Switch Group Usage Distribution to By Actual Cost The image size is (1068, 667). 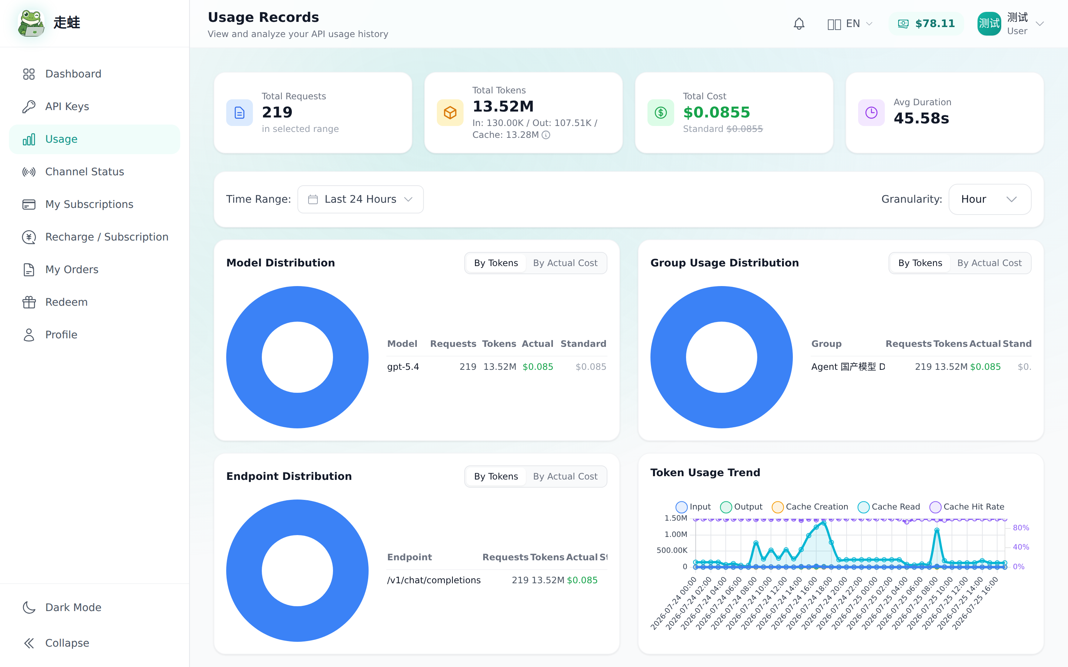click(x=989, y=263)
